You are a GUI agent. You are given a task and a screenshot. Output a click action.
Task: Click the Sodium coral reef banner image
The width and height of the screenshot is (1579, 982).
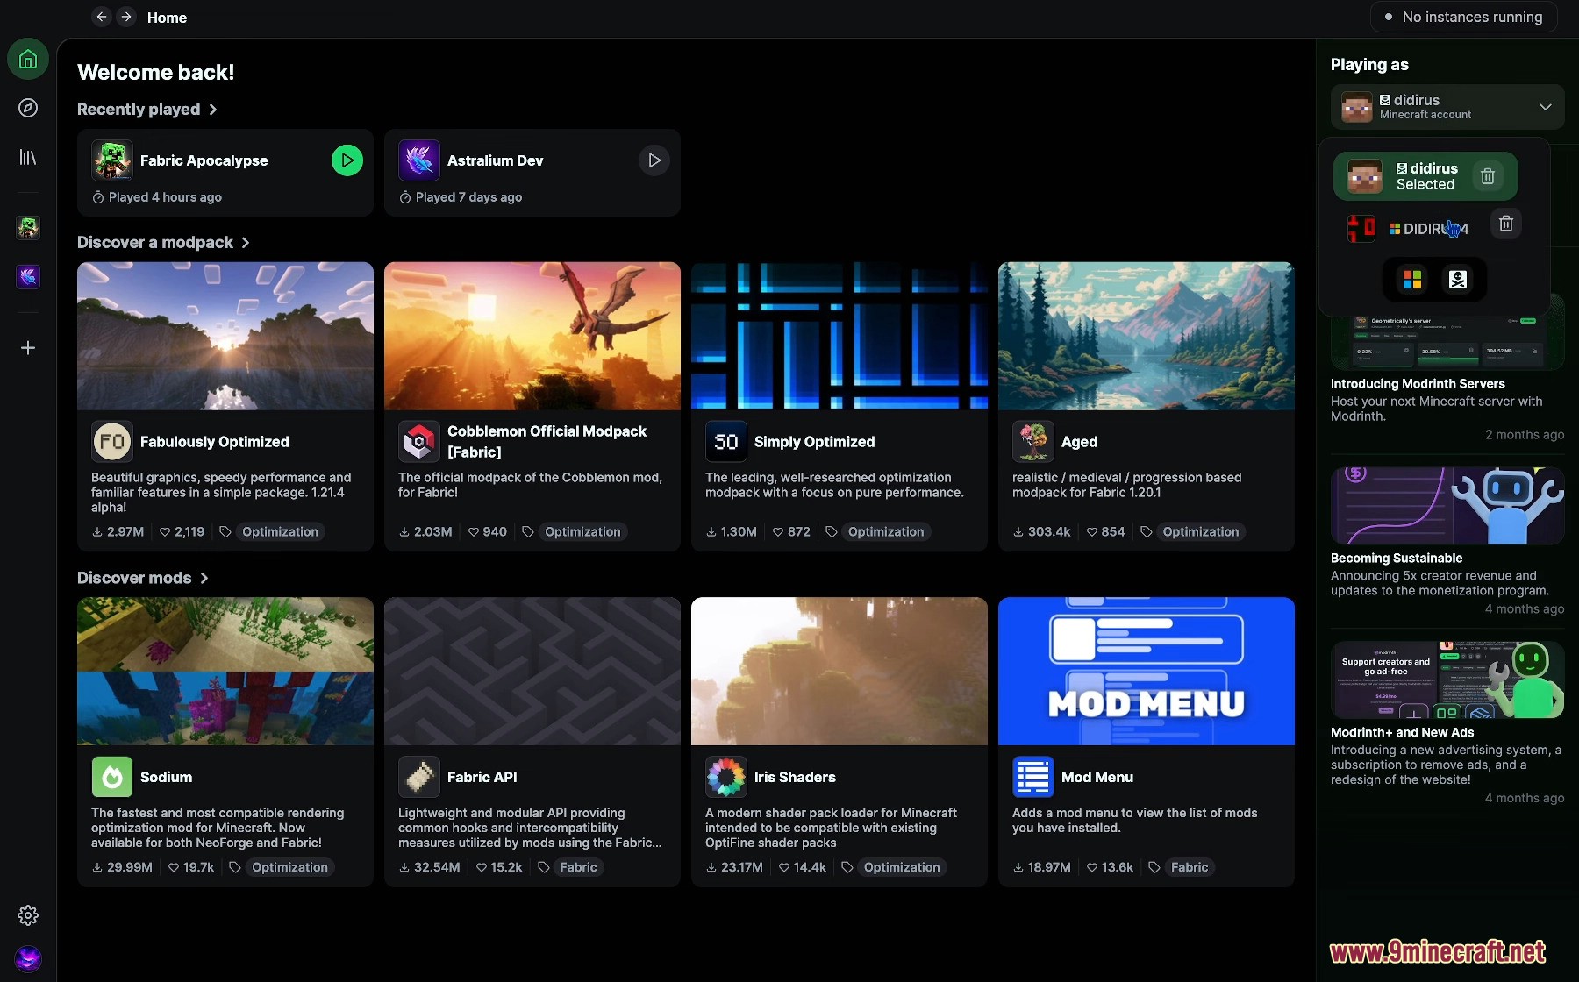point(225,672)
